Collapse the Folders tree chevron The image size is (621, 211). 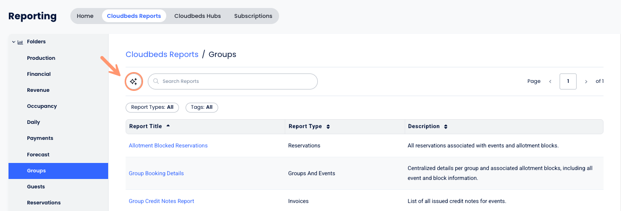(x=13, y=42)
